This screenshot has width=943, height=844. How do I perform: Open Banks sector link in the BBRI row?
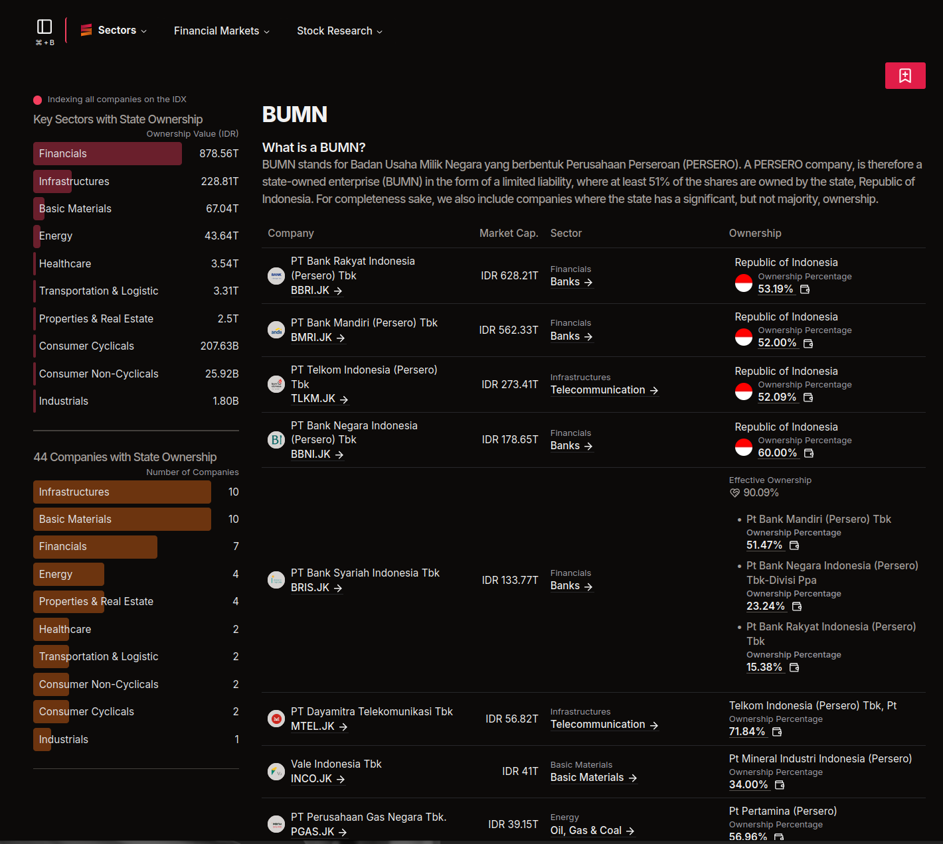(x=572, y=282)
